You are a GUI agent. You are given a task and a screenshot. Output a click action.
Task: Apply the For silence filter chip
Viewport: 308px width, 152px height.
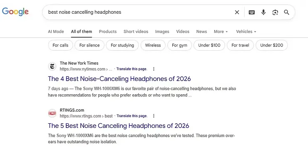(89, 45)
